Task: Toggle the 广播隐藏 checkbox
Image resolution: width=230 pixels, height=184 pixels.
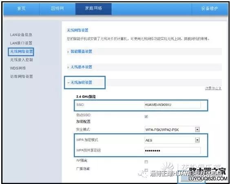Action: (x=146, y=170)
